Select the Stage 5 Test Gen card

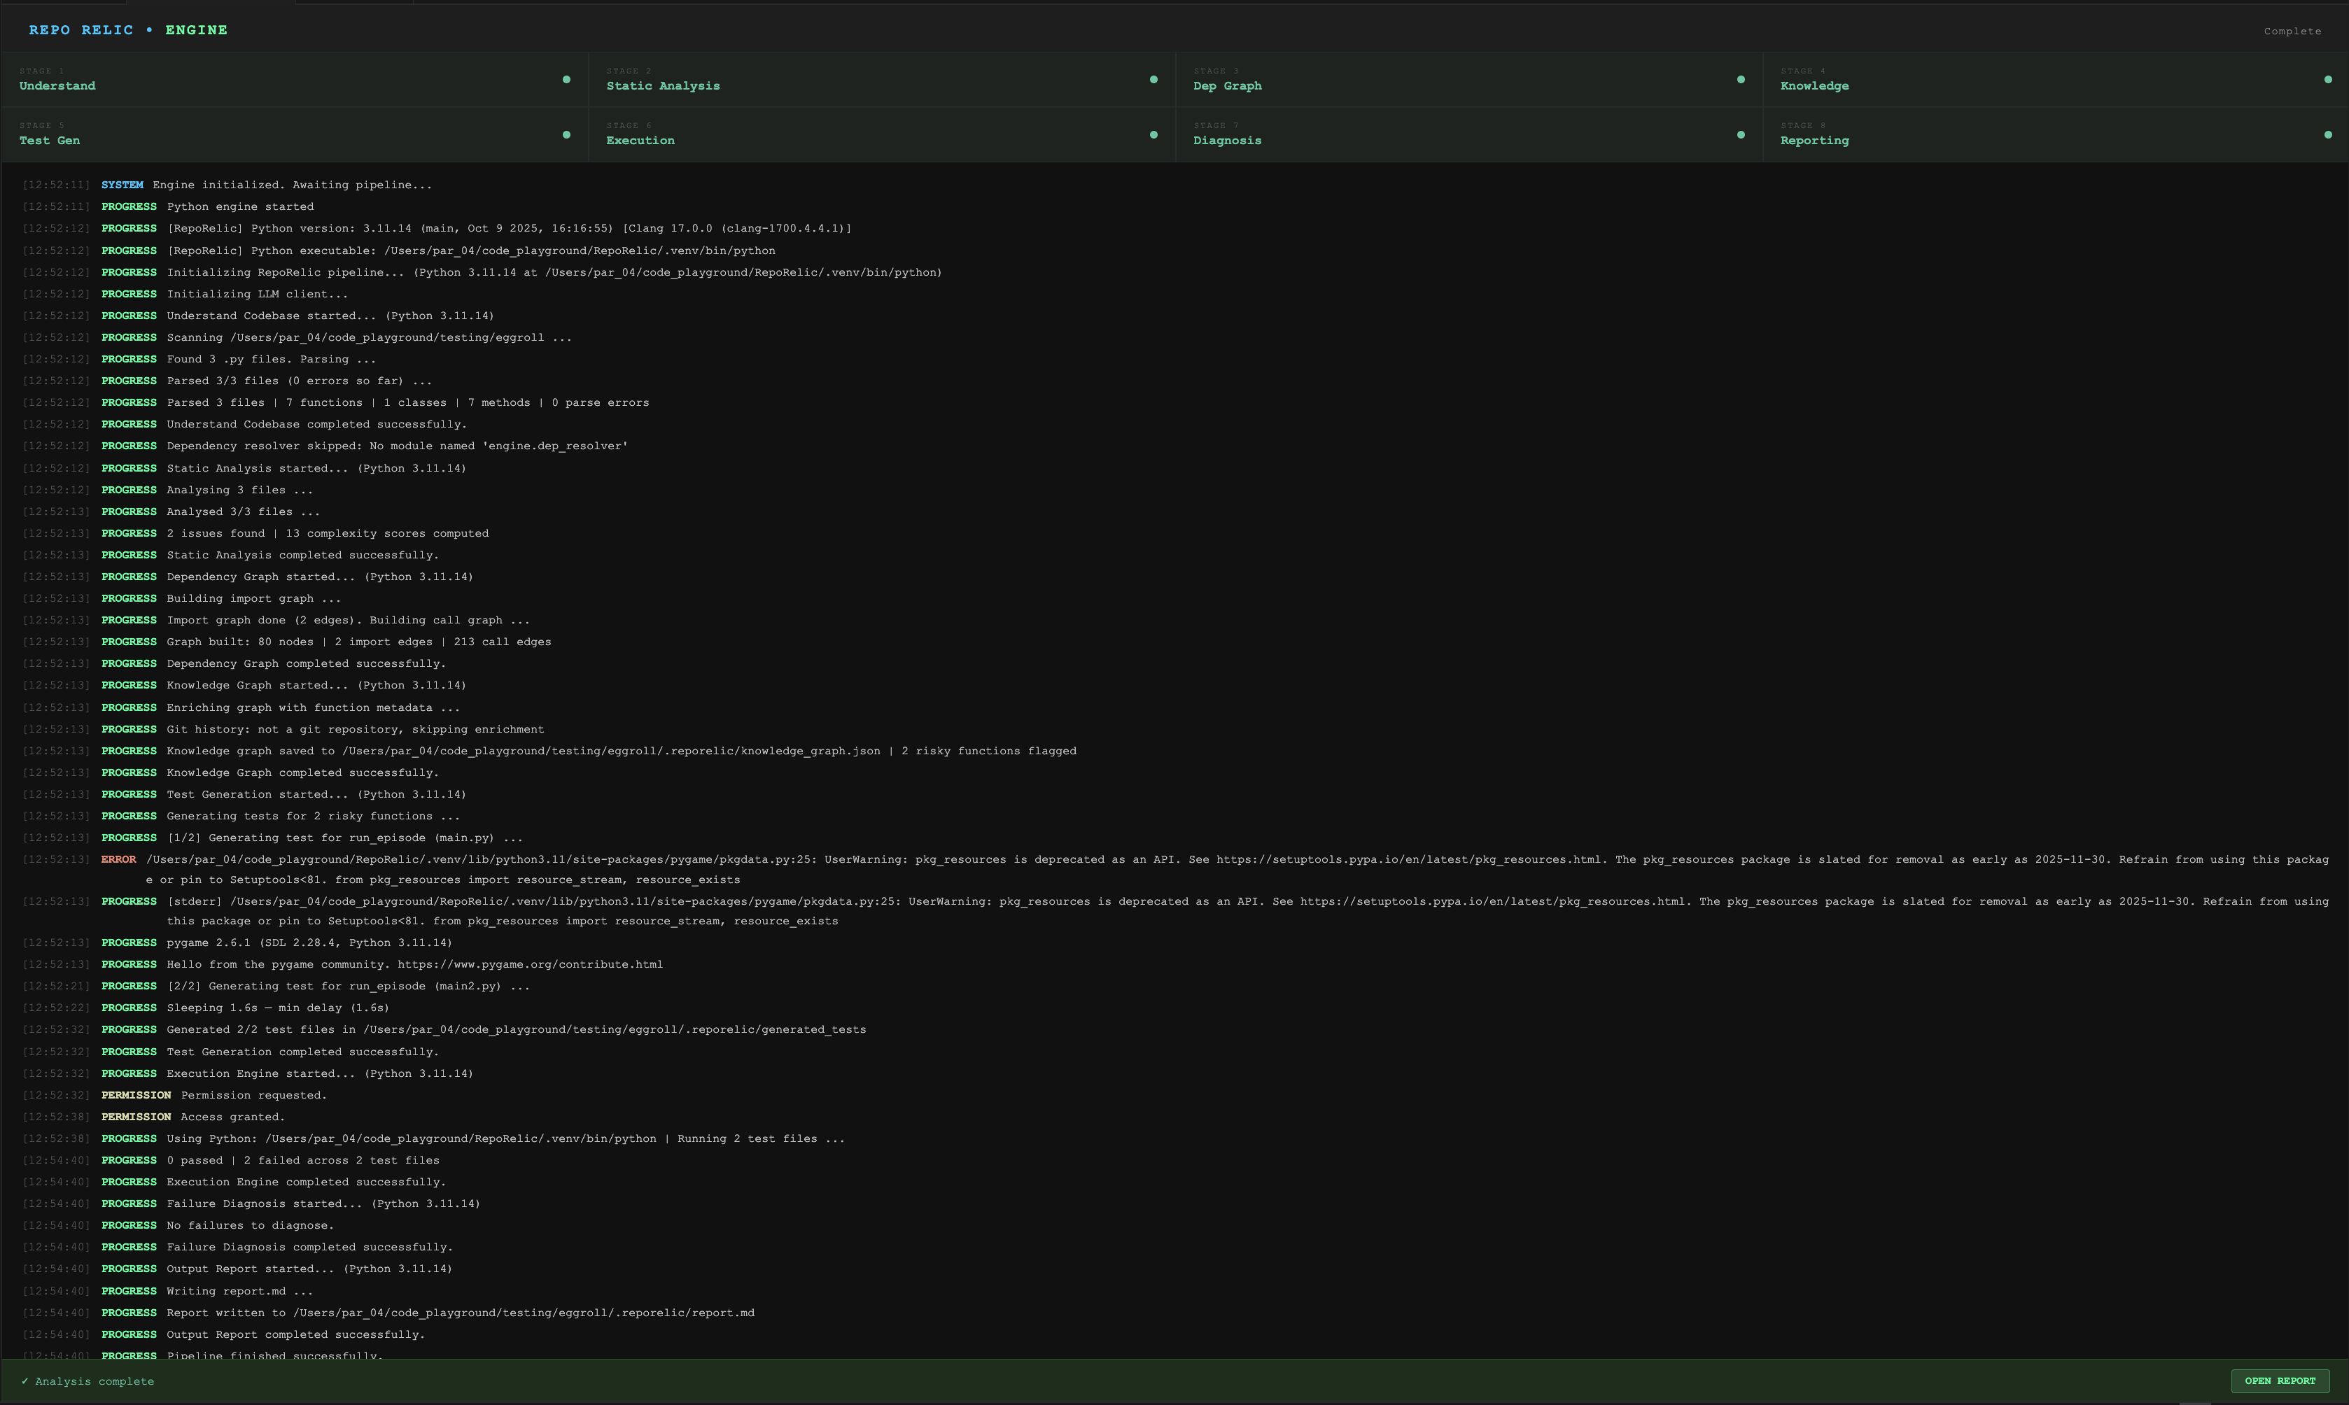click(x=295, y=134)
